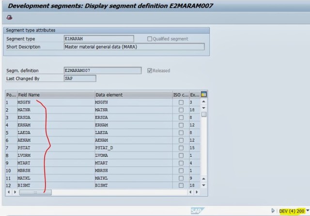
Task: Toggle ISO code checkbox for PSTAT row
Action: 181,148
